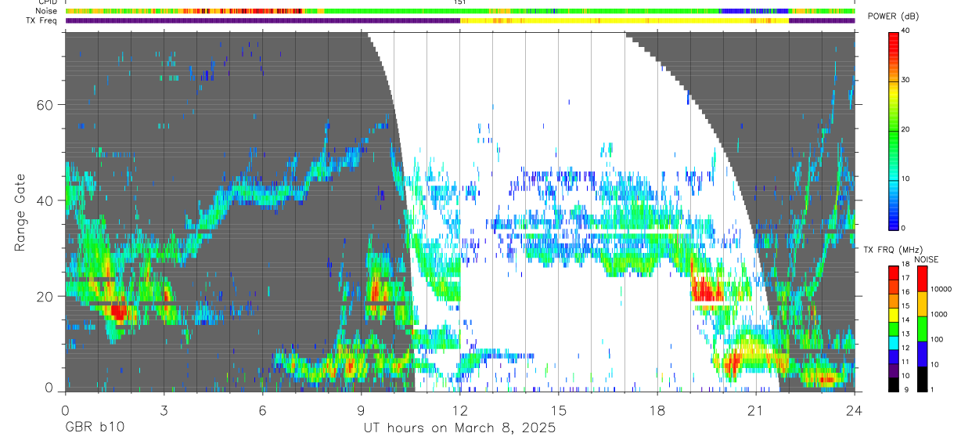
Task: Click the 1000 tick on the noise legend
Action: (939, 315)
